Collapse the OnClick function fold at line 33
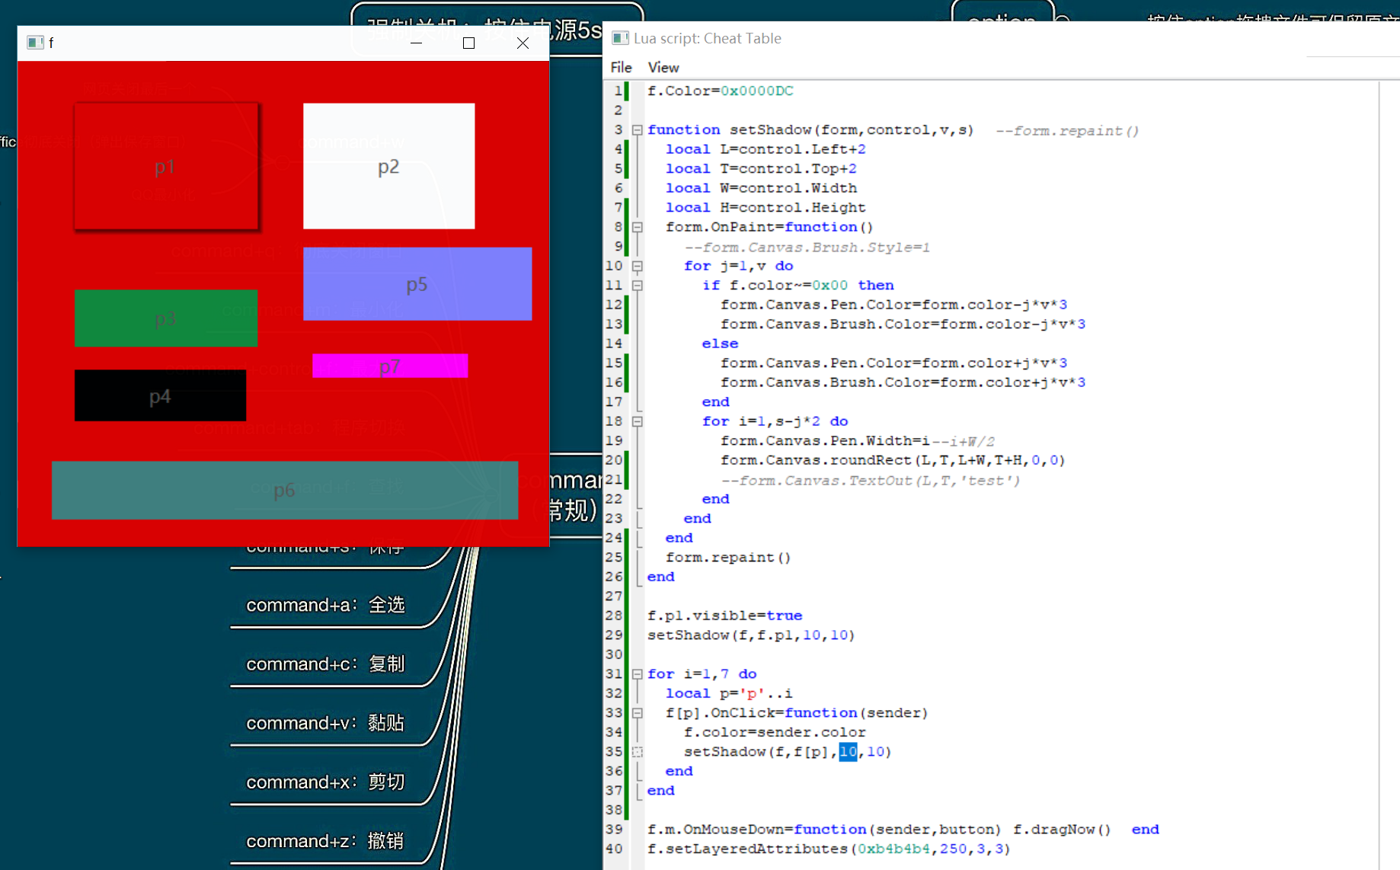Image resolution: width=1400 pixels, height=870 pixels. tap(638, 713)
